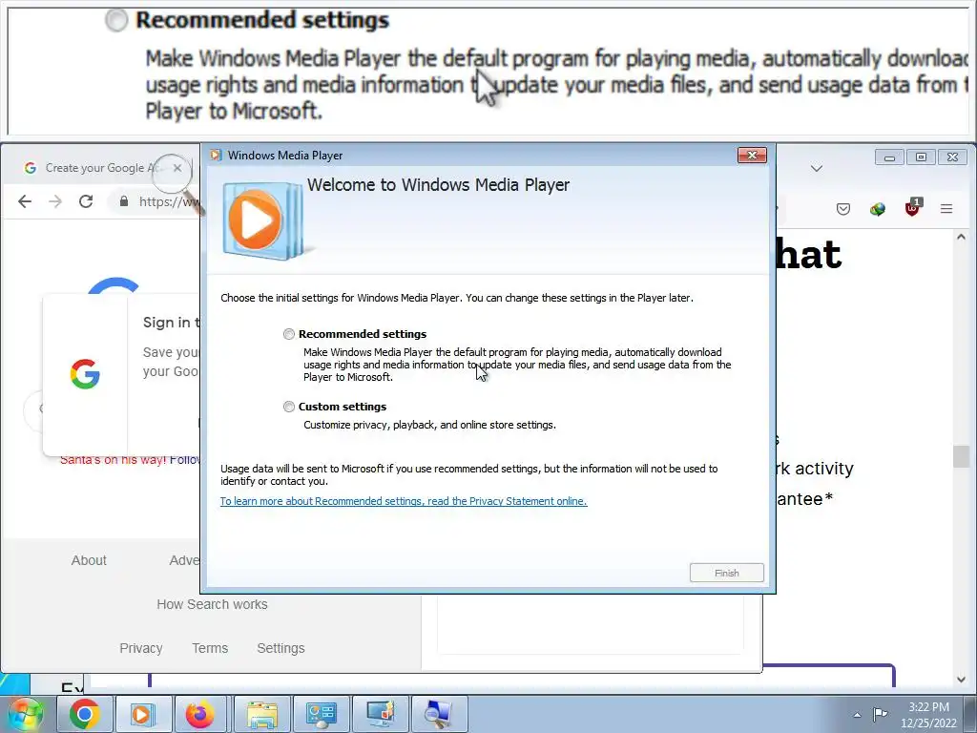This screenshot has width=977, height=733.
Task: Open the Magnifier taskbar icon
Action: click(x=439, y=714)
